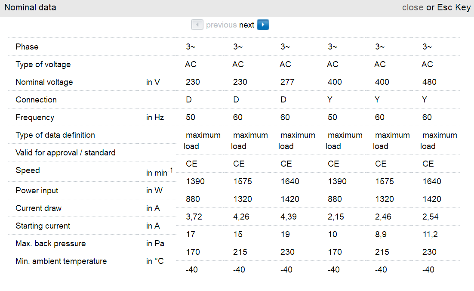Image resolution: width=474 pixels, height=291 pixels.
Task: Select the Max. back pressure row label
Action: [x=51, y=243]
